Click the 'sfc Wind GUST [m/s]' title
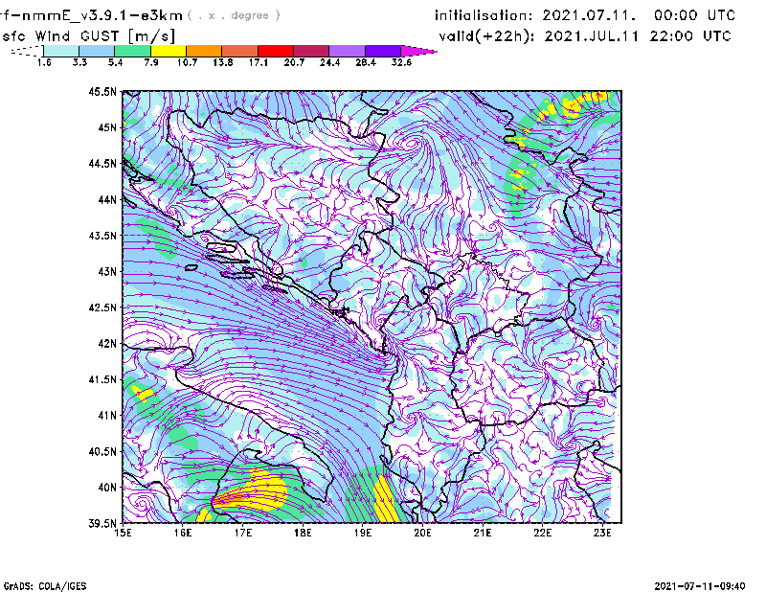 [89, 36]
